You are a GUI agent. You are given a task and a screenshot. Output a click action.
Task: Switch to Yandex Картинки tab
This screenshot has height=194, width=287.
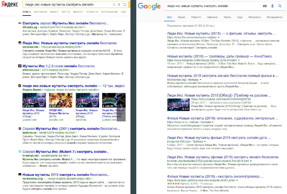click(x=40, y=12)
